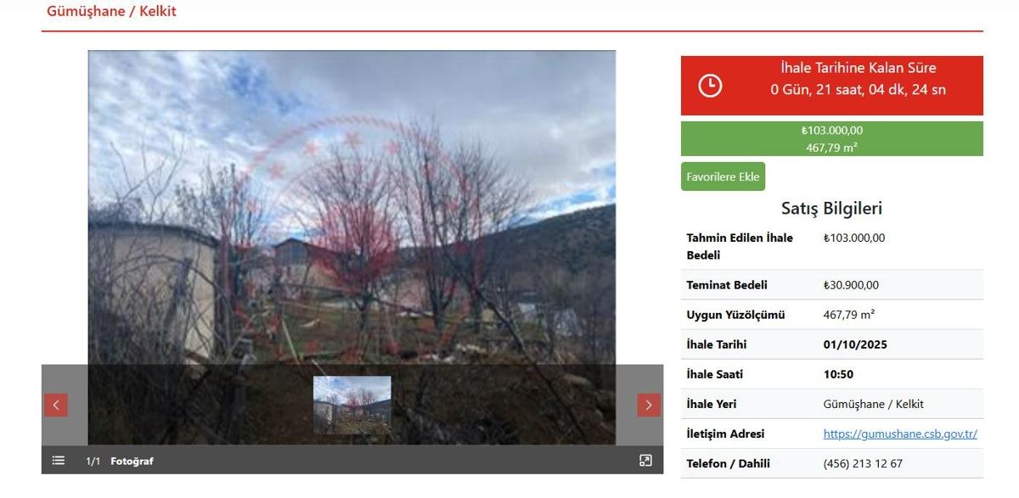The image size is (1019, 498).
Task: Click the Teminat Bedeli amount ₺30.900,00
Action: pyautogui.click(x=851, y=285)
